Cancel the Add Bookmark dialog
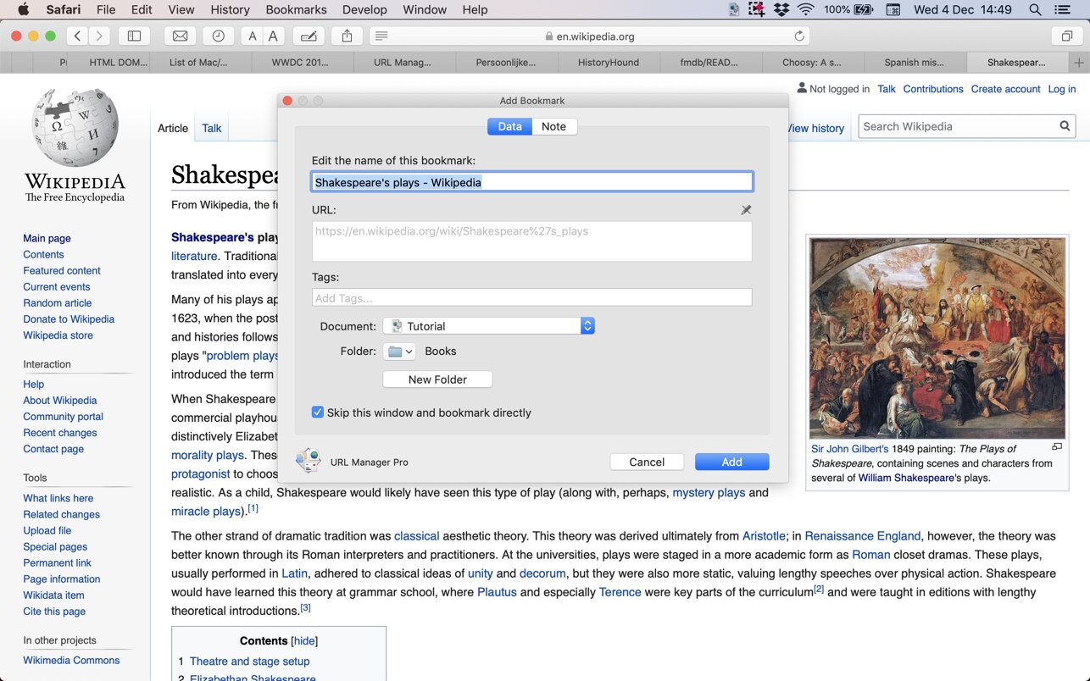The image size is (1090, 681). [647, 462]
